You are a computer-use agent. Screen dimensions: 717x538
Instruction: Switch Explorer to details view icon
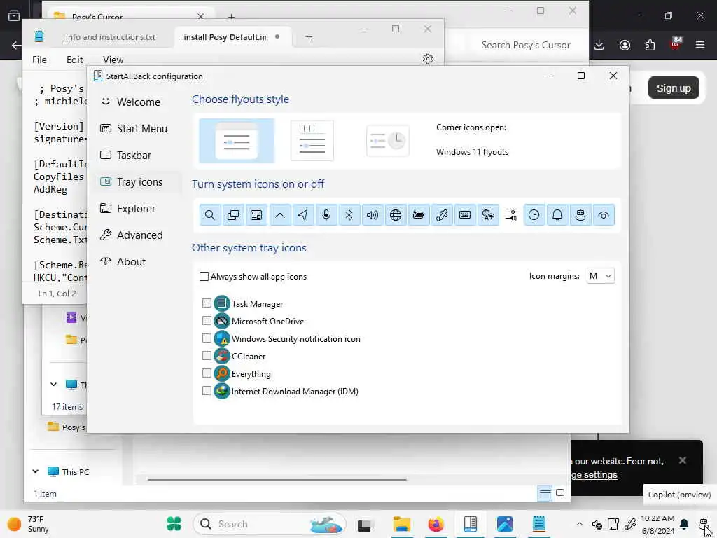pyautogui.click(x=545, y=494)
